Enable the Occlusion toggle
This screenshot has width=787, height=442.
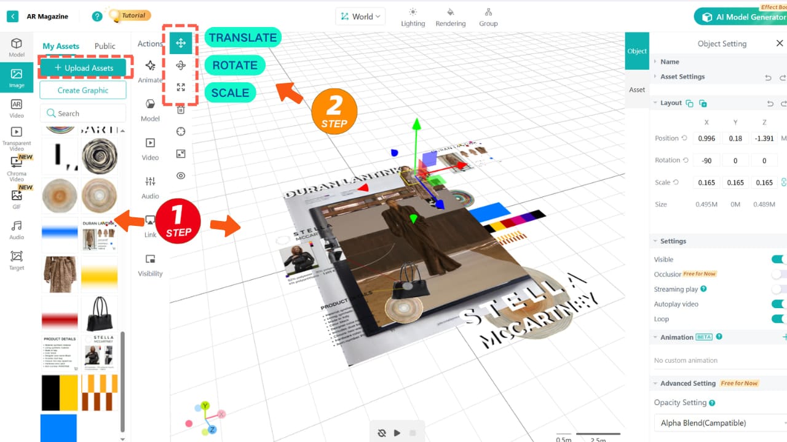778,274
